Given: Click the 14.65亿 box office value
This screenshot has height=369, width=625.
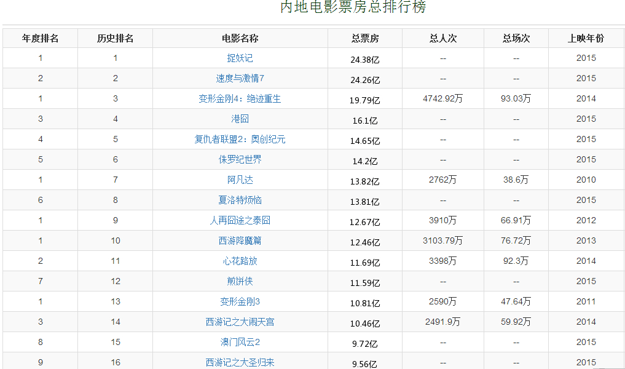Looking at the screenshot, I should point(365,141).
